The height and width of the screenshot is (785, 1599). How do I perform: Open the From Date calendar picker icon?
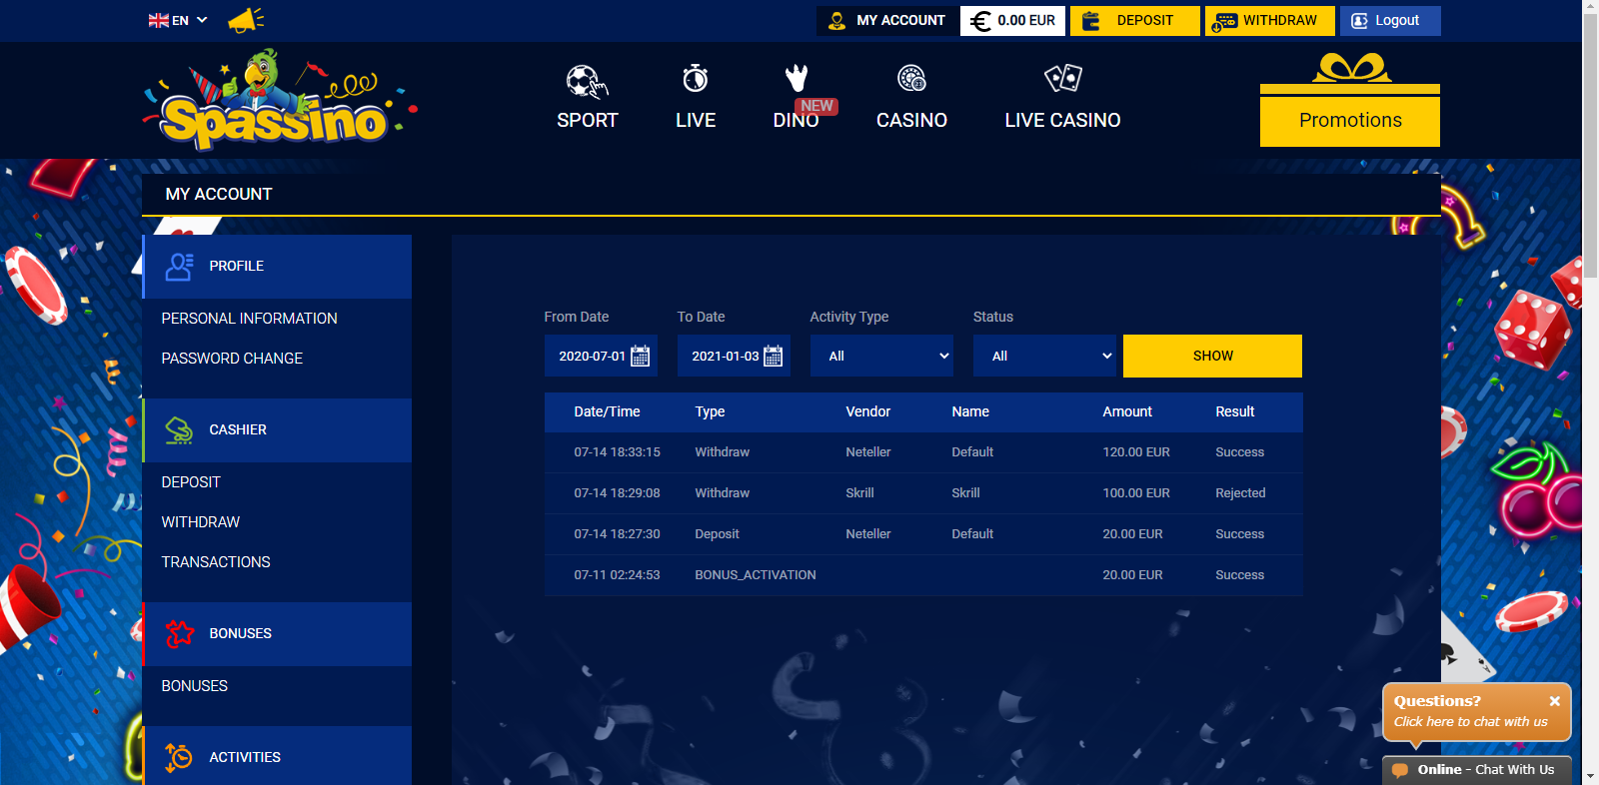(x=641, y=357)
